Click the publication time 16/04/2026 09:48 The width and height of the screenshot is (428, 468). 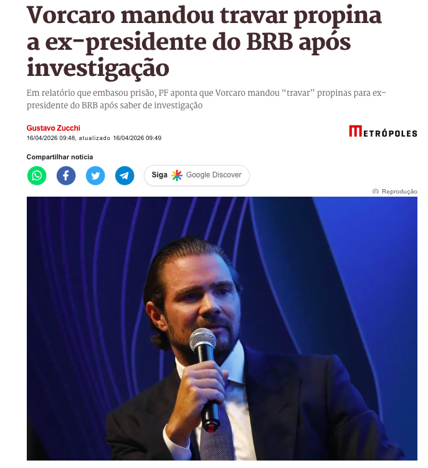[51, 138]
